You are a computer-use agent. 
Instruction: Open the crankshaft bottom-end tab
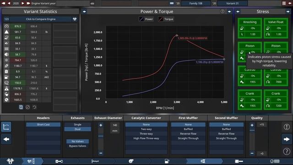click(x=59, y=161)
